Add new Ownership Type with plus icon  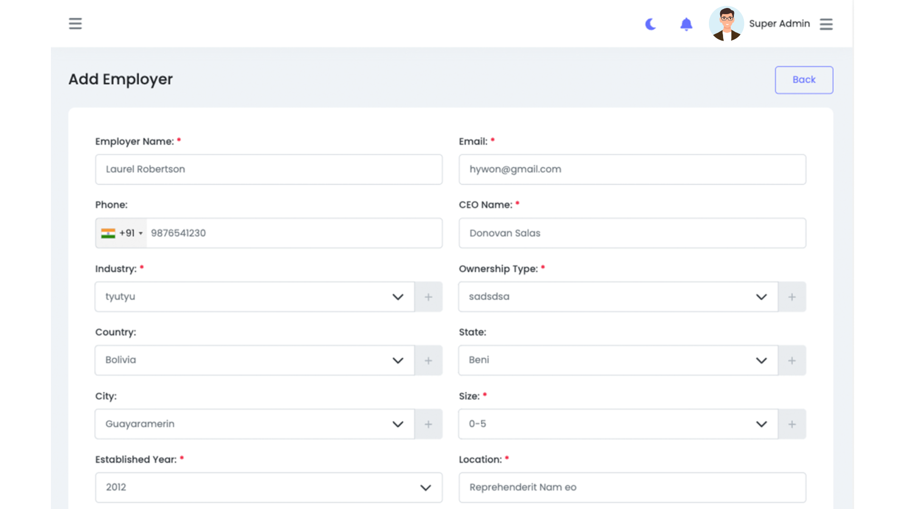point(792,297)
